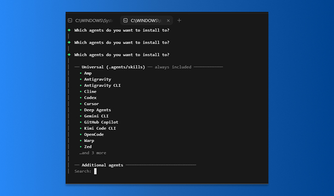Open a new terminal tab with plus
Screen dimensions: 334x196
pos(179,21)
